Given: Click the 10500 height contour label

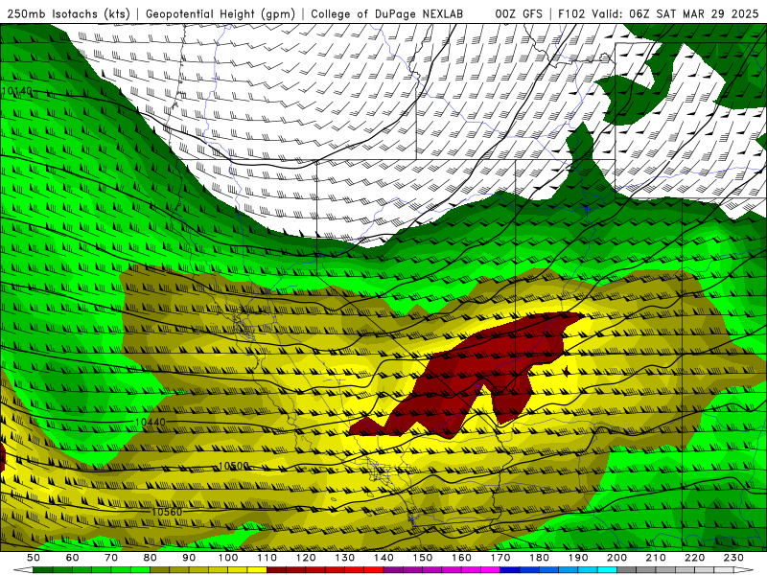Looking at the screenshot, I should coord(233,466).
